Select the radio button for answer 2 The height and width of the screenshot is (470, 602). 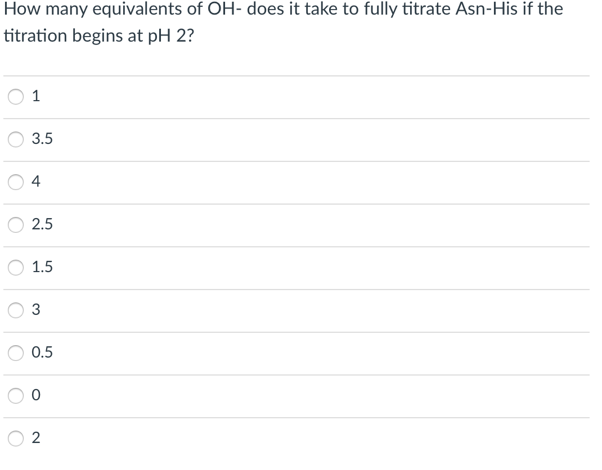click(x=15, y=439)
